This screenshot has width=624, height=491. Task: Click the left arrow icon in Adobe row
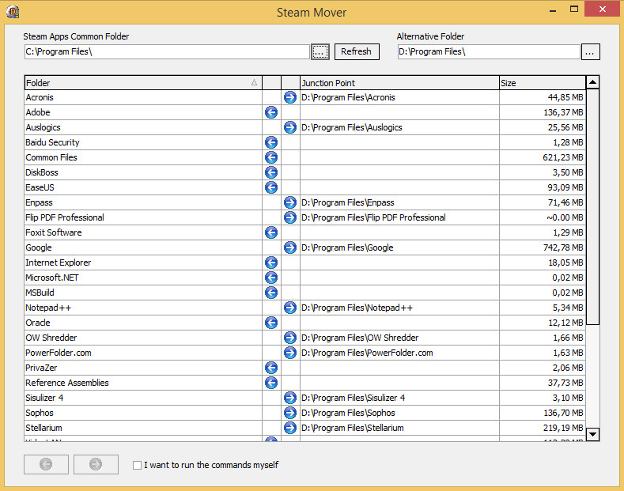tap(271, 112)
